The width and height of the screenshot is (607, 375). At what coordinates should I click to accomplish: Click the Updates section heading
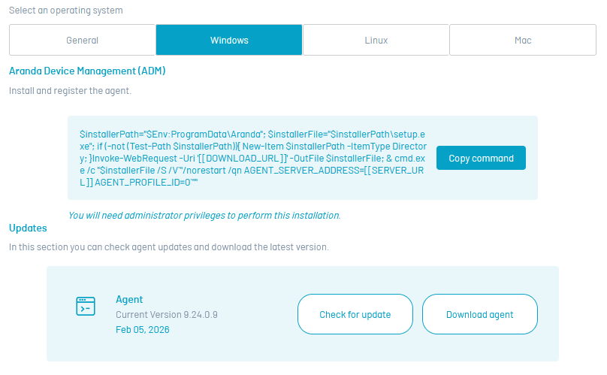(28, 228)
